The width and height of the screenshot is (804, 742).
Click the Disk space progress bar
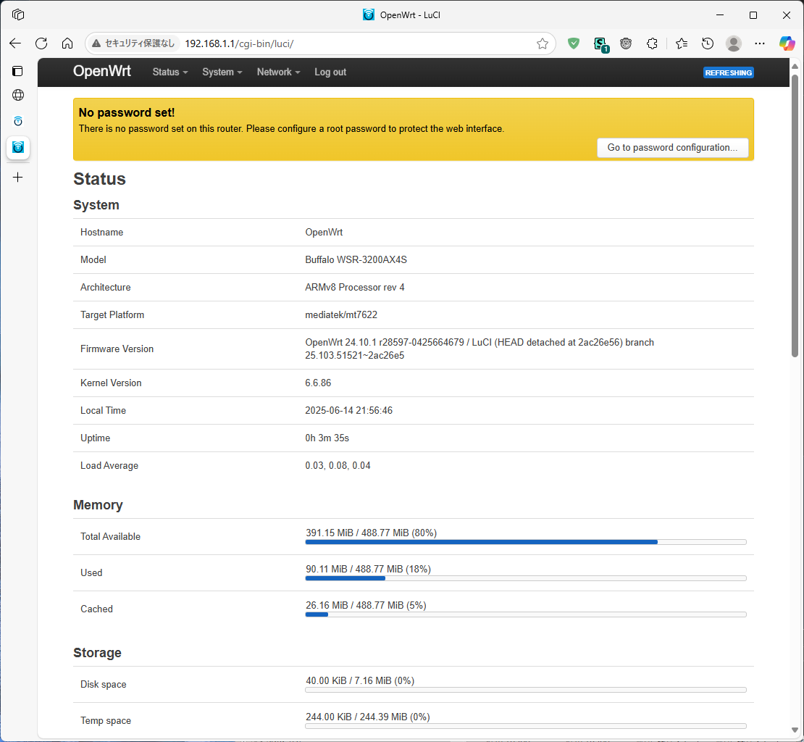[x=526, y=690]
